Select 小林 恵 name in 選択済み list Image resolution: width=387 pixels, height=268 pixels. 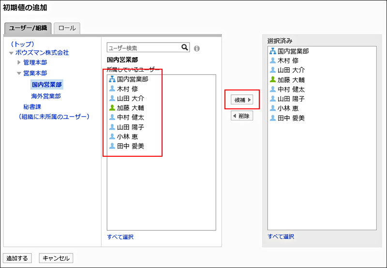(x=288, y=108)
